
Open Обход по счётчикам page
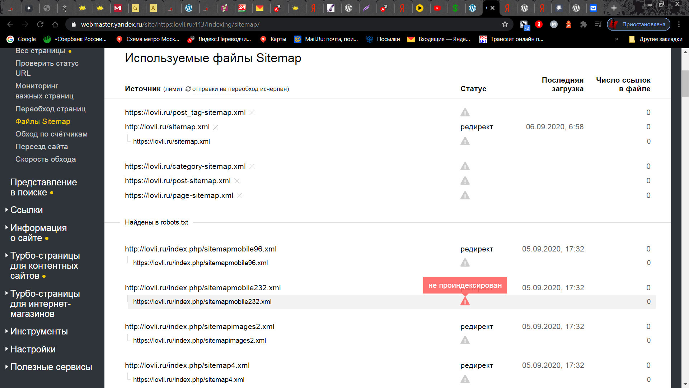pyautogui.click(x=51, y=134)
